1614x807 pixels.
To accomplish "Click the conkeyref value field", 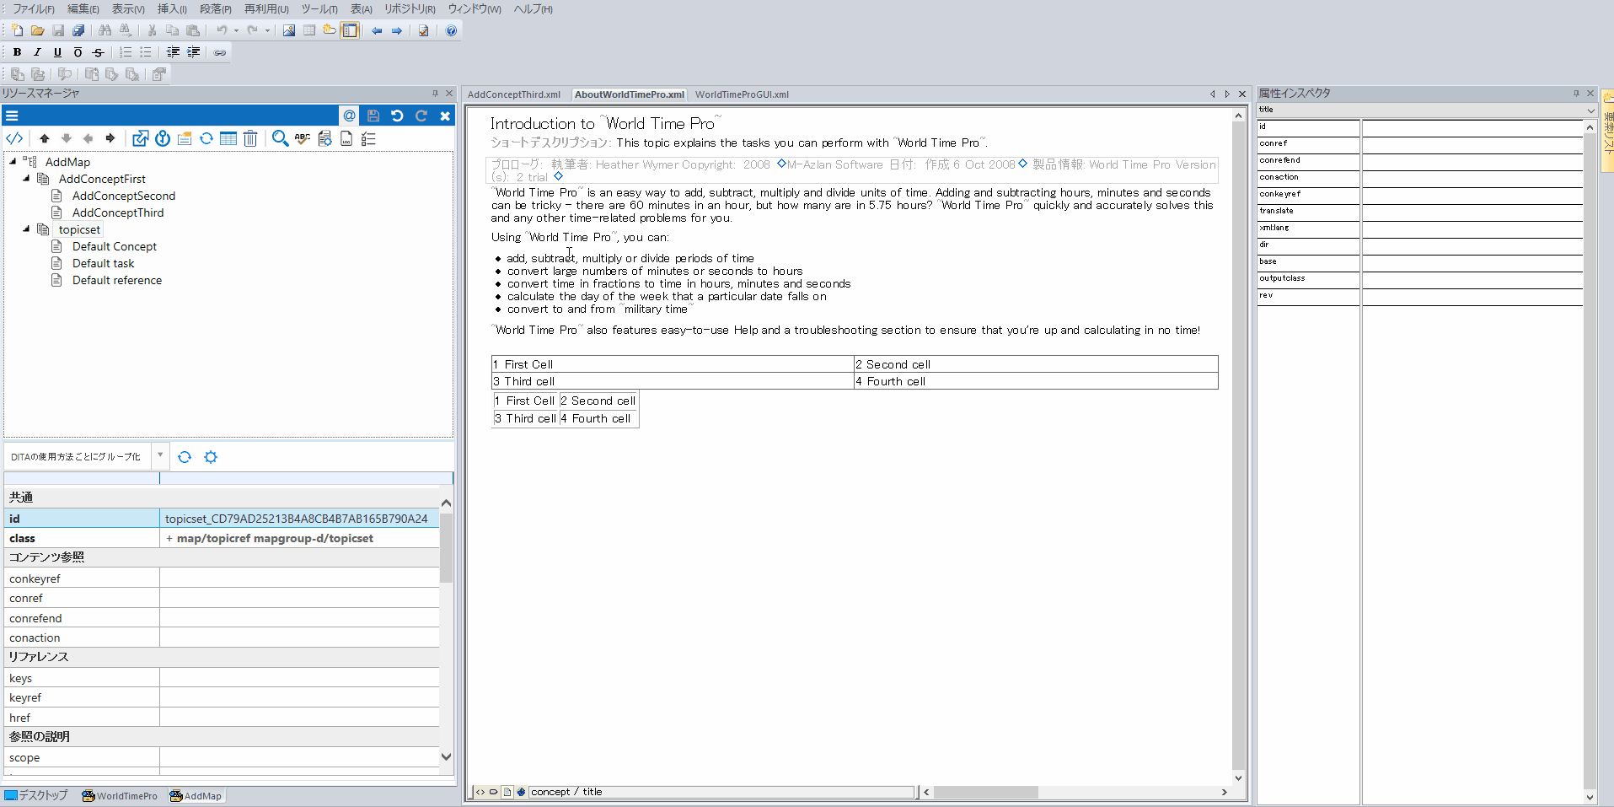I will pyautogui.click(x=299, y=578).
